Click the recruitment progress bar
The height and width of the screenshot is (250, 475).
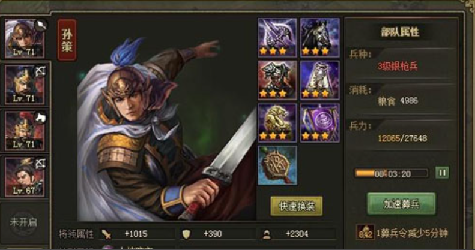[x=392, y=173]
